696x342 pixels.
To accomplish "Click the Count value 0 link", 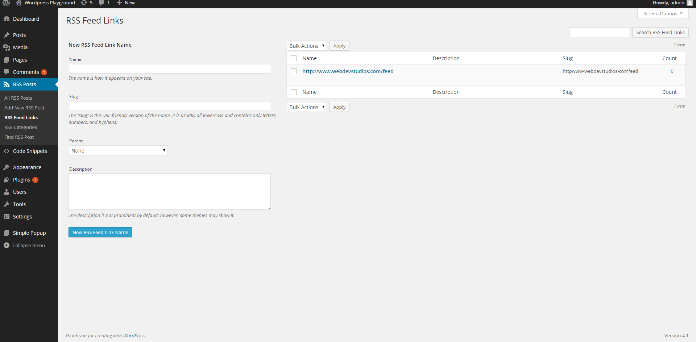I will pos(672,71).
